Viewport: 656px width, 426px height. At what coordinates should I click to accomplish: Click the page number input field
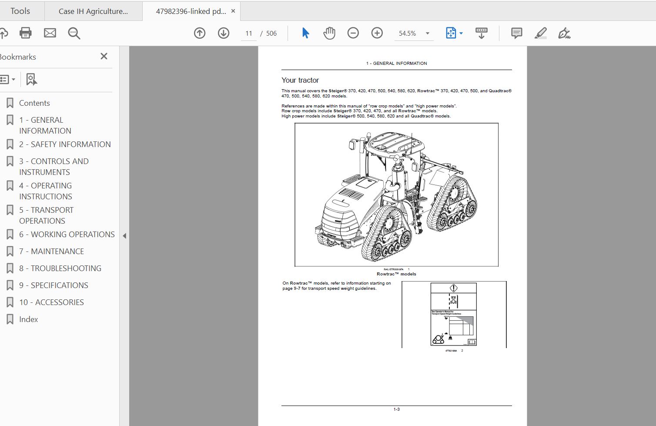249,34
